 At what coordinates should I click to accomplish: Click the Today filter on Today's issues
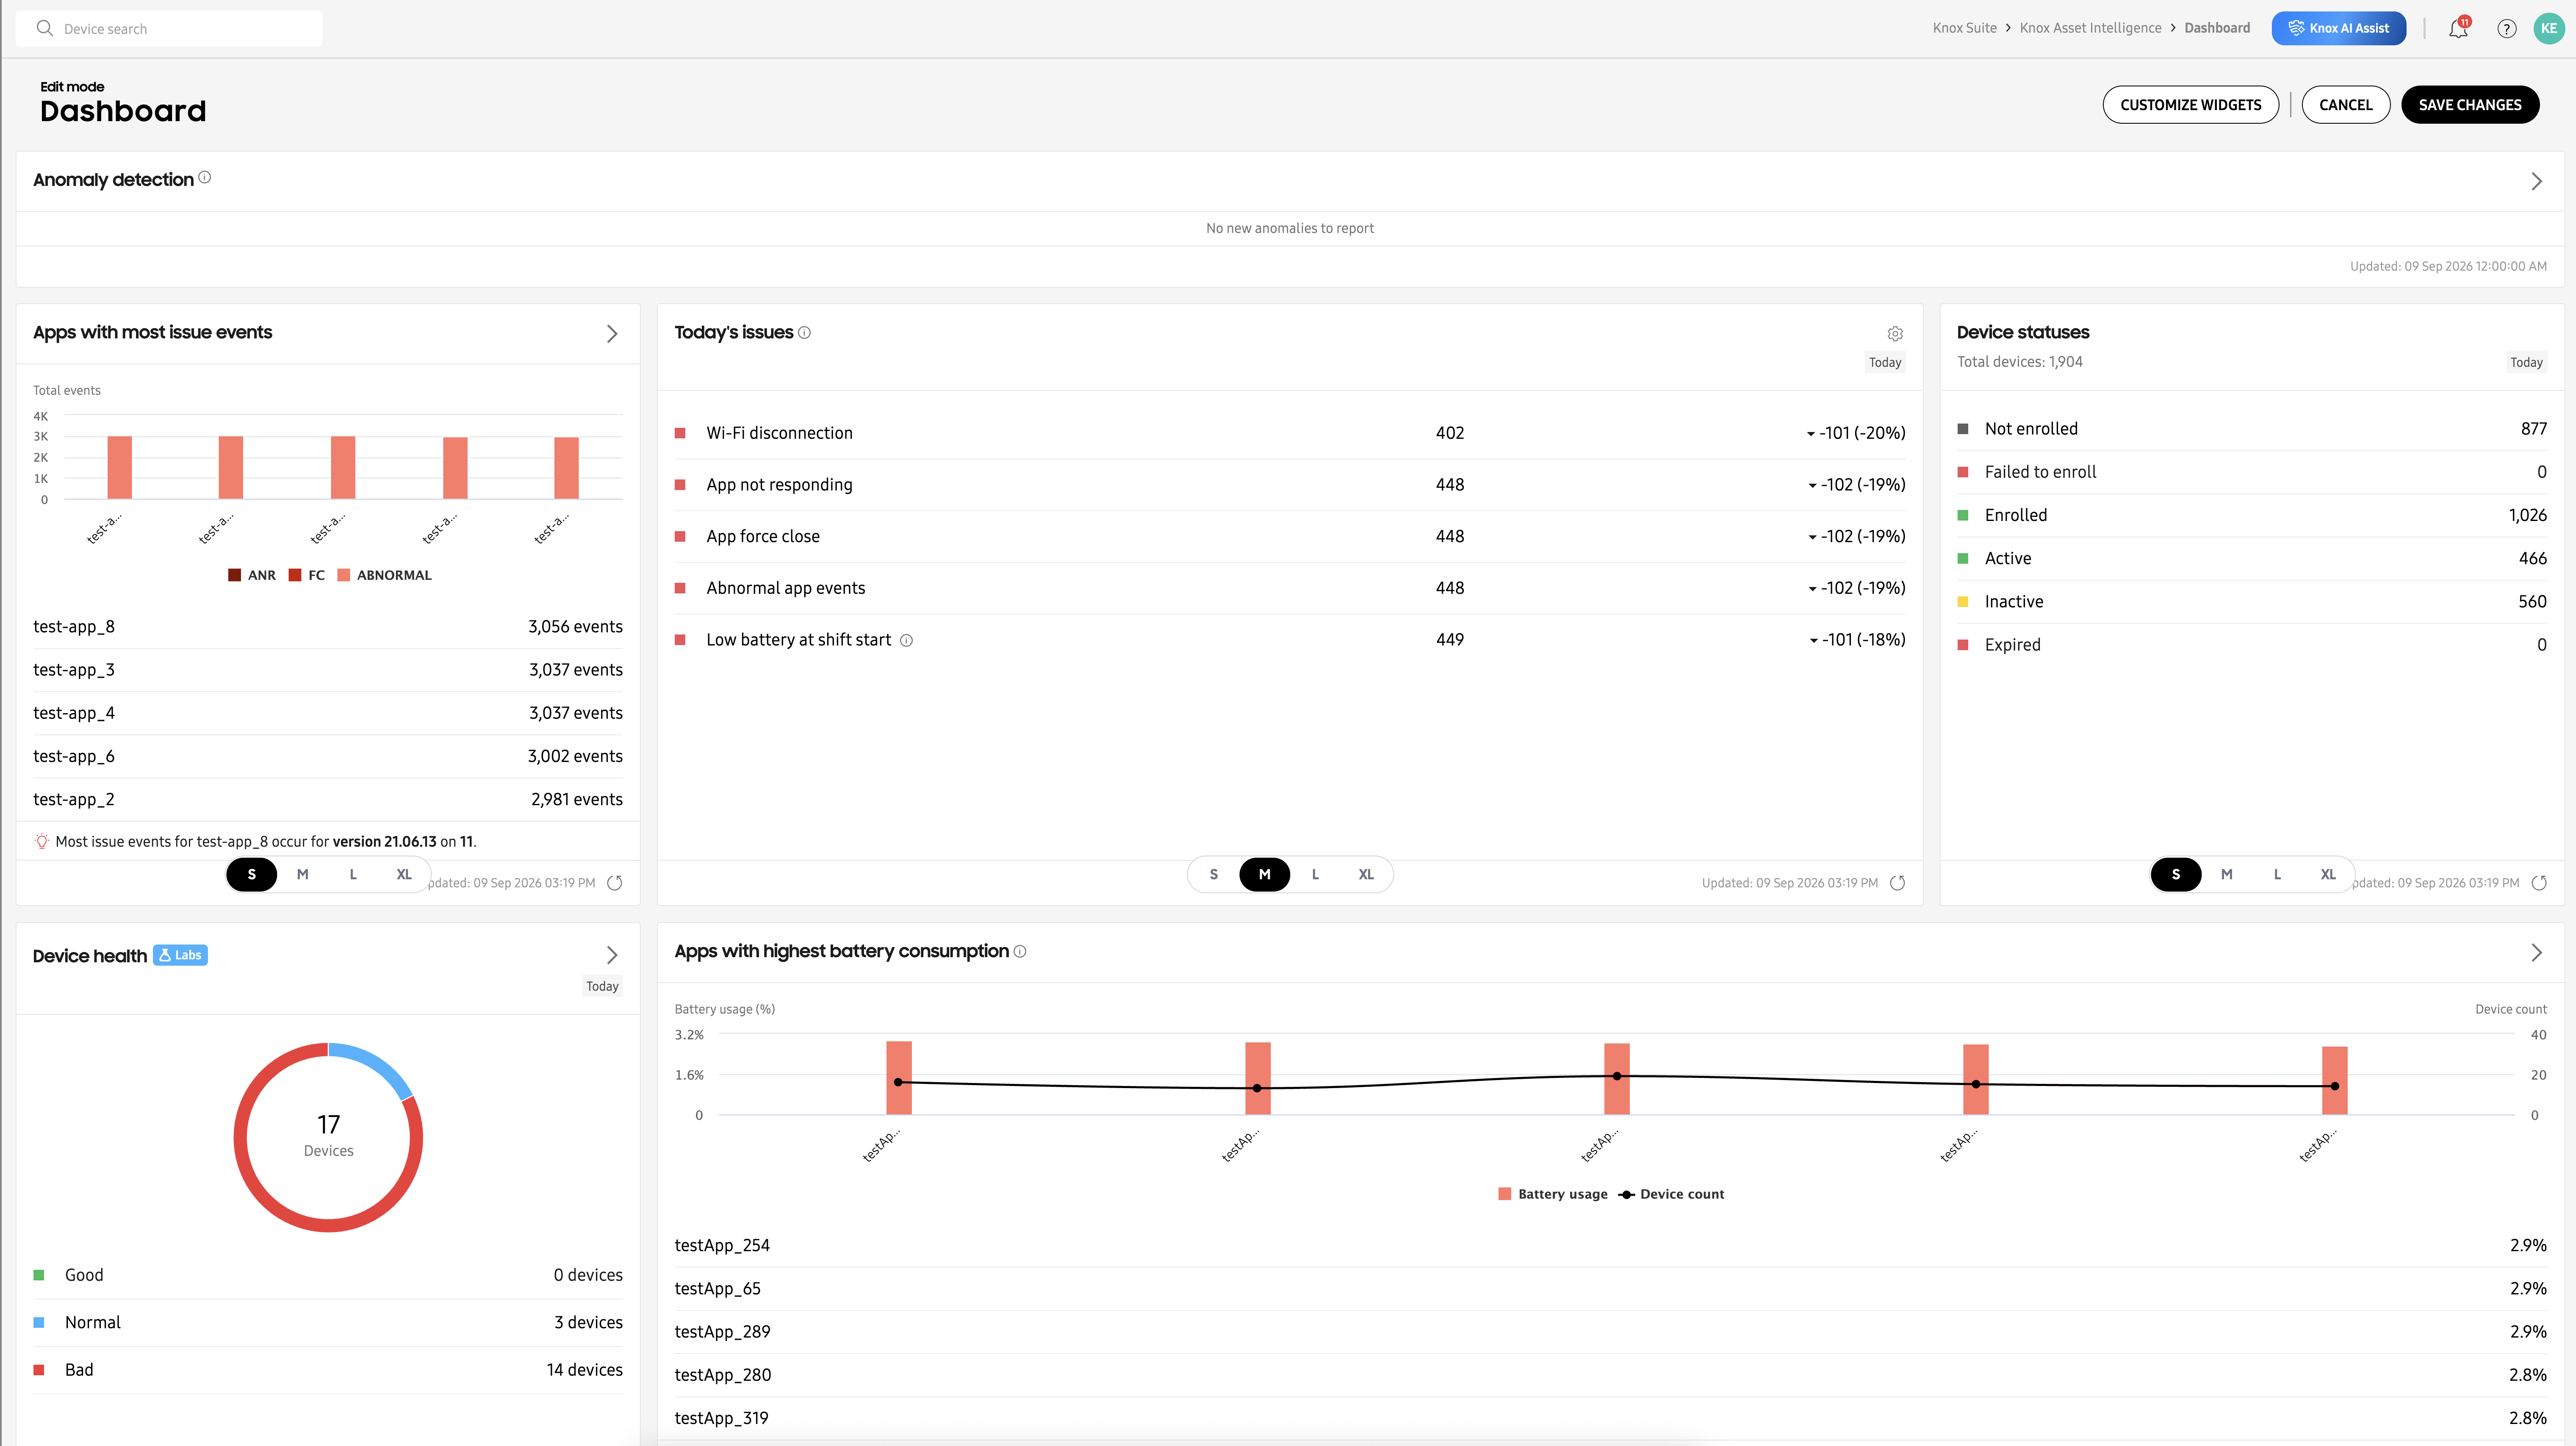click(1885, 362)
